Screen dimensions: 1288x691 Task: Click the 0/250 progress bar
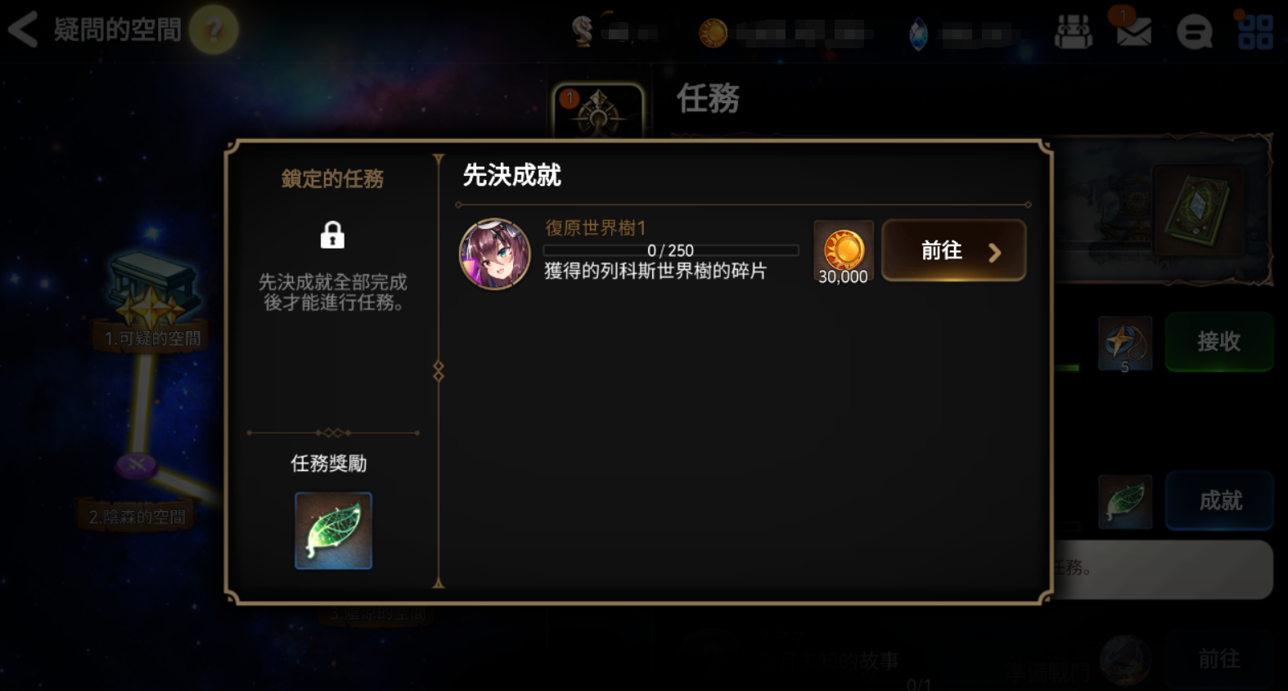670,250
